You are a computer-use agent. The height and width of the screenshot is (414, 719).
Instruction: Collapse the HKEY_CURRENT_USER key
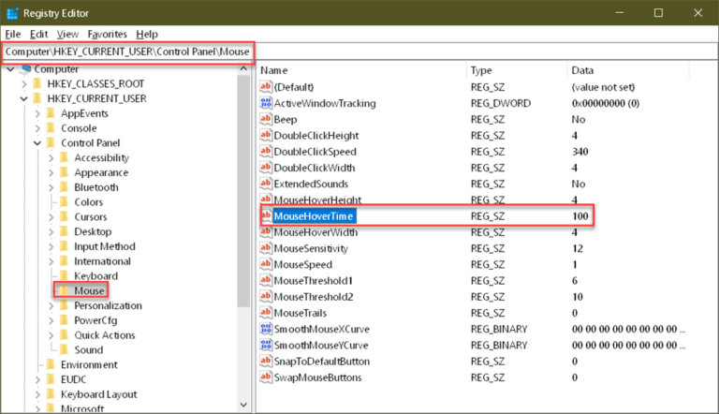[x=23, y=98]
